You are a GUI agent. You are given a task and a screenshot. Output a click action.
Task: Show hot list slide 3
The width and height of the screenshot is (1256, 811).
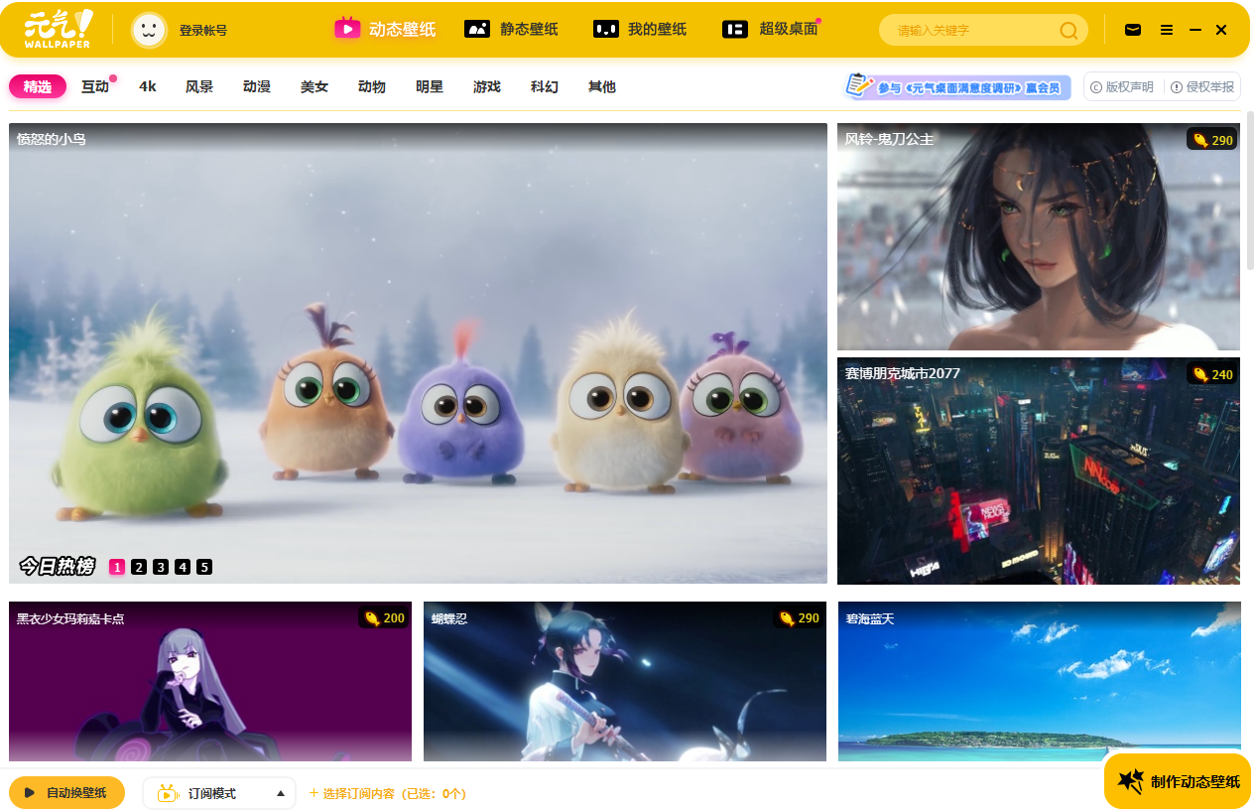[x=161, y=567]
